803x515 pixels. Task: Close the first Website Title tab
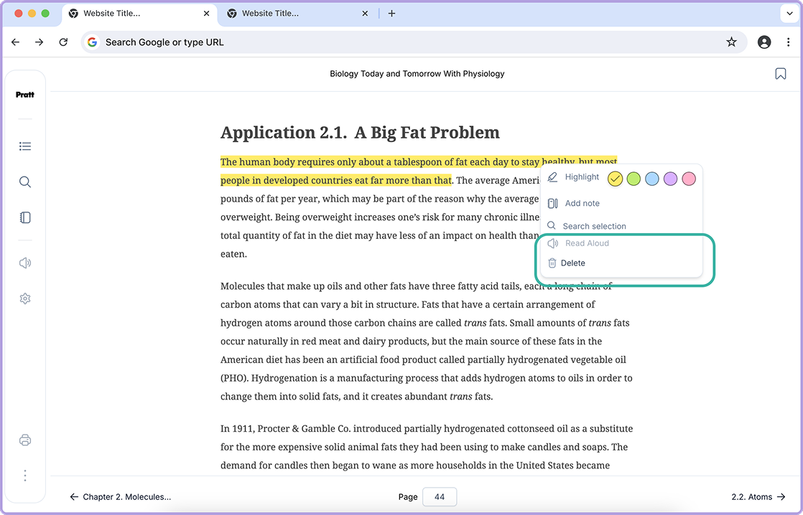tap(206, 14)
